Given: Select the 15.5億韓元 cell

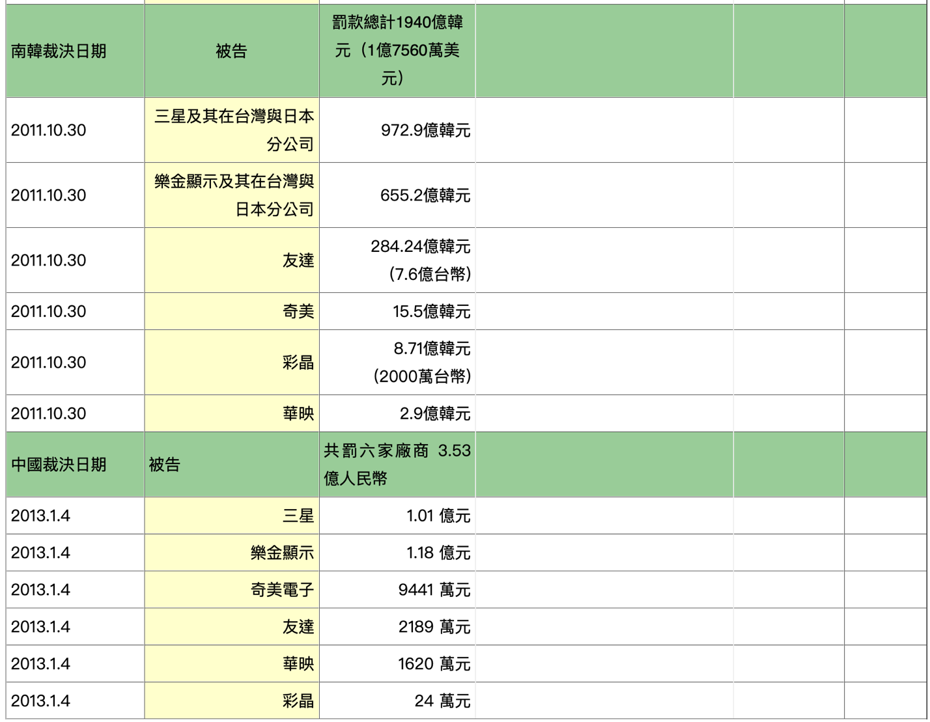Looking at the screenshot, I should pyautogui.click(x=397, y=311).
